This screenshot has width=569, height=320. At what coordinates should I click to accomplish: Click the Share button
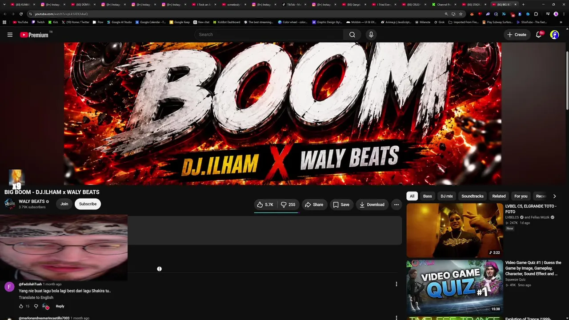point(314,204)
